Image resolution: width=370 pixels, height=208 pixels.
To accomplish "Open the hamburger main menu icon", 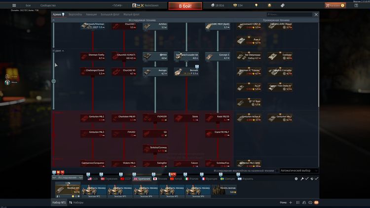I will (x=14, y=5).
